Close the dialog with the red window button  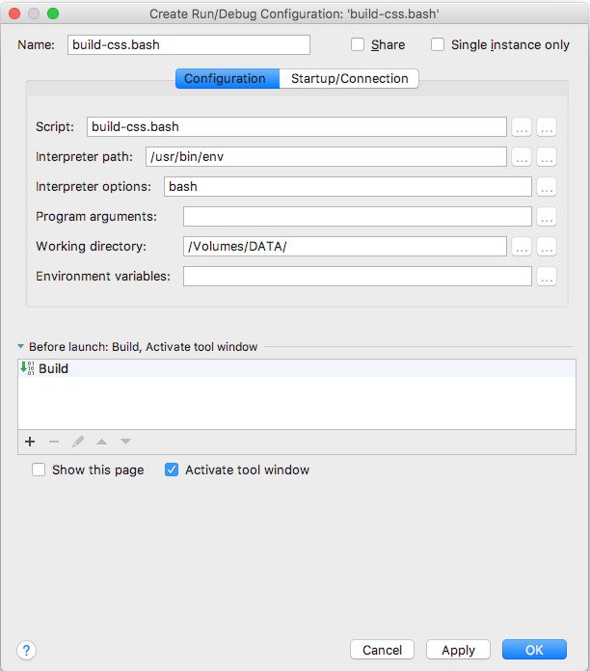pos(14,13)
